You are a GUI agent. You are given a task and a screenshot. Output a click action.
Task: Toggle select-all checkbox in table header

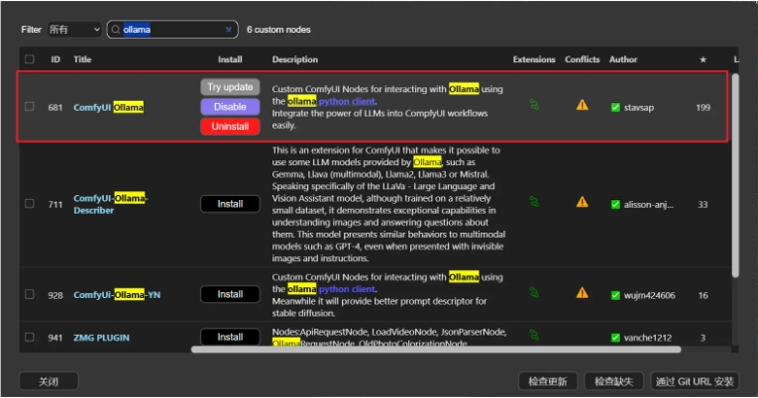pyautogui.click(x=30, y=59)
